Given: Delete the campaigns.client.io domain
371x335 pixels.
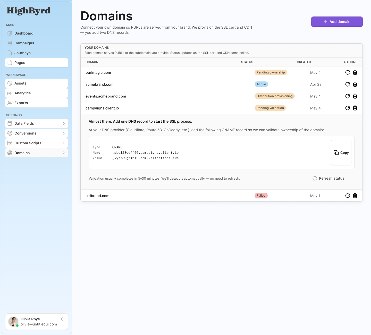Looking at the screenshot, I should tap(355, 108).
